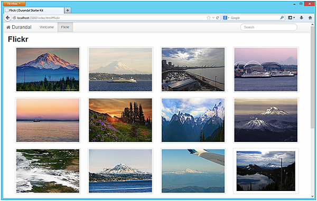The image size is (317, 201).
Task: Maximize the Firefox window
Action: [x=301, y=4]
